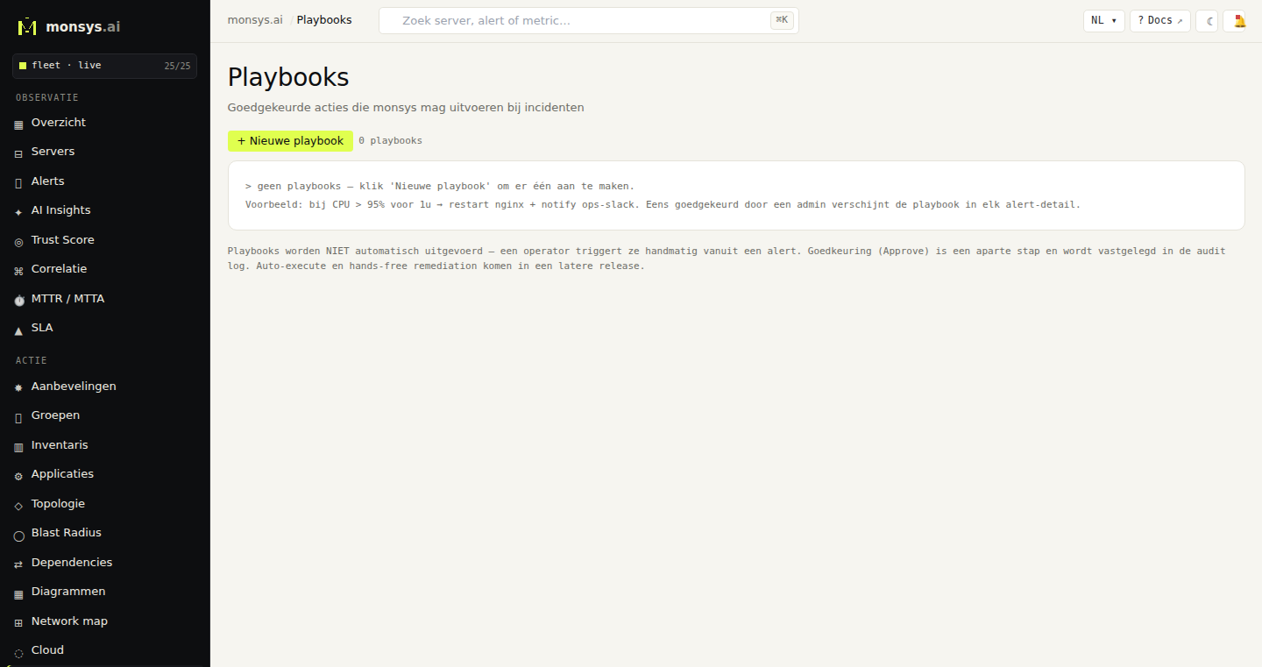Click the Groepen icon
Viewport: 1262px width, 667px height.
[18, 418]
